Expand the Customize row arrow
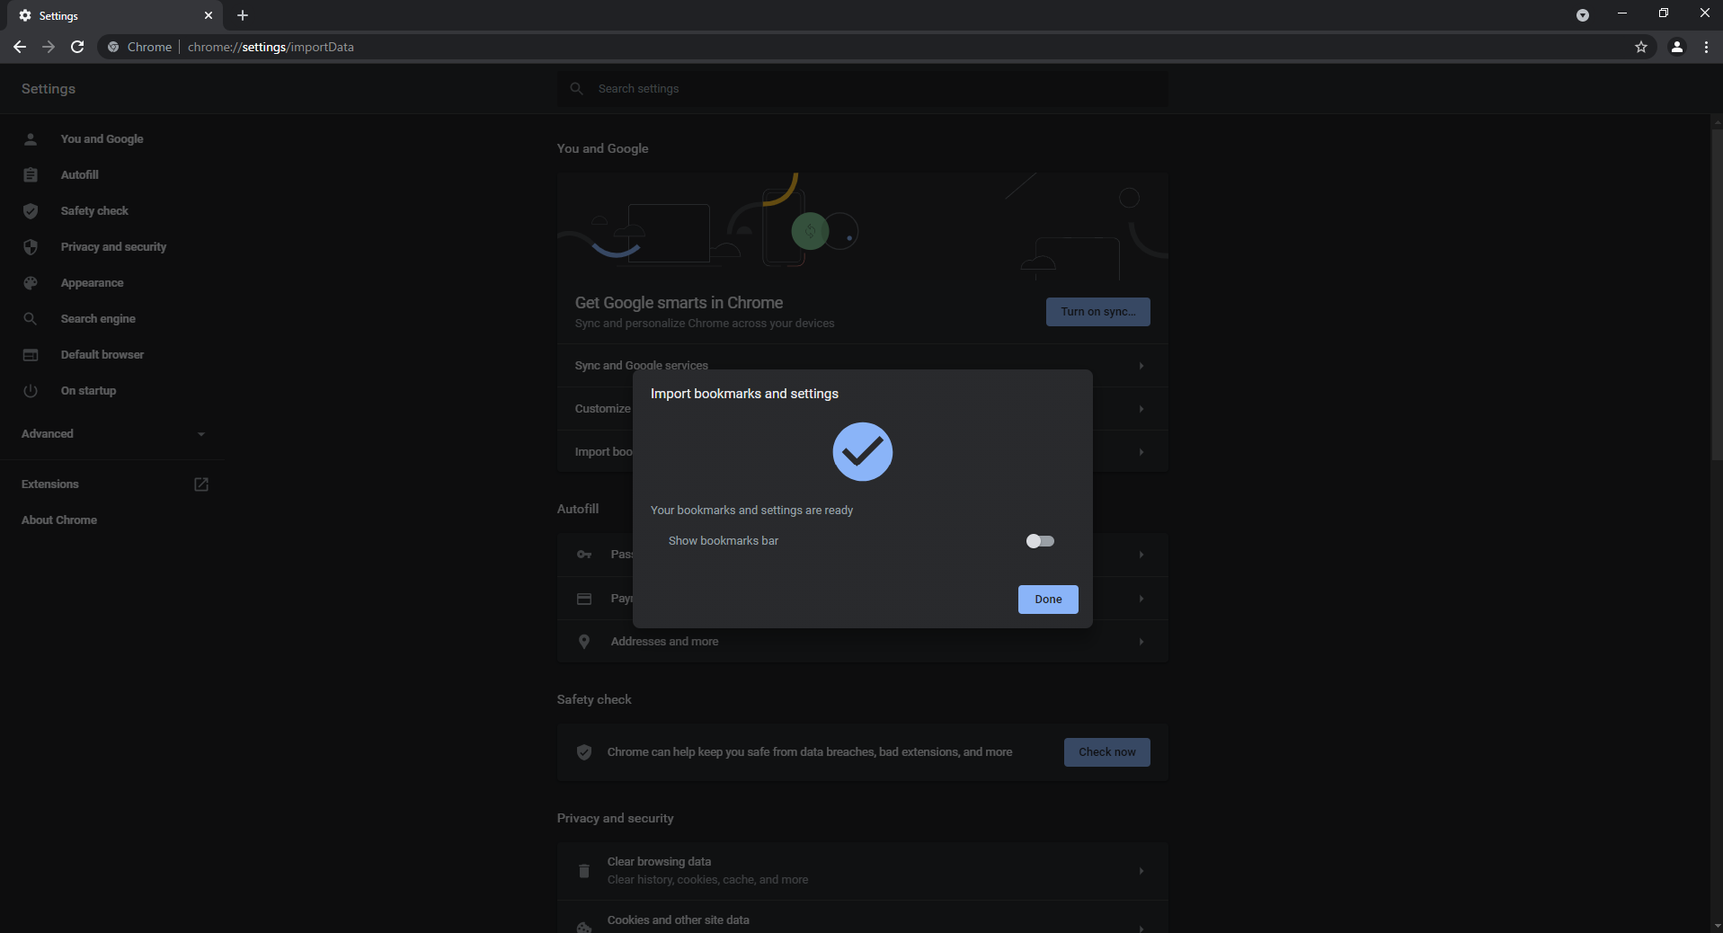Screen dimensions: 1723x933 click(1141, 409)
